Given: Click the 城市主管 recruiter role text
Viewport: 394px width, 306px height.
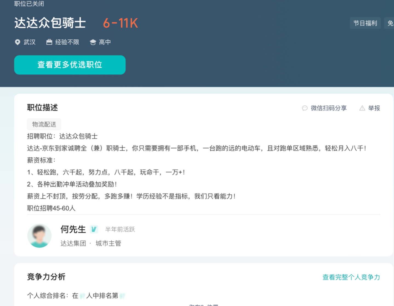Looking at the screenshot, I should pyautogui.click(x=108, y=243).
